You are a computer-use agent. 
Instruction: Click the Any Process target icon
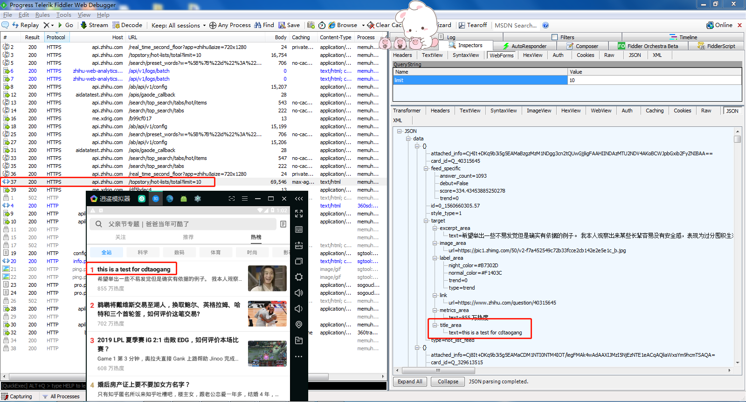coord(213,25)
